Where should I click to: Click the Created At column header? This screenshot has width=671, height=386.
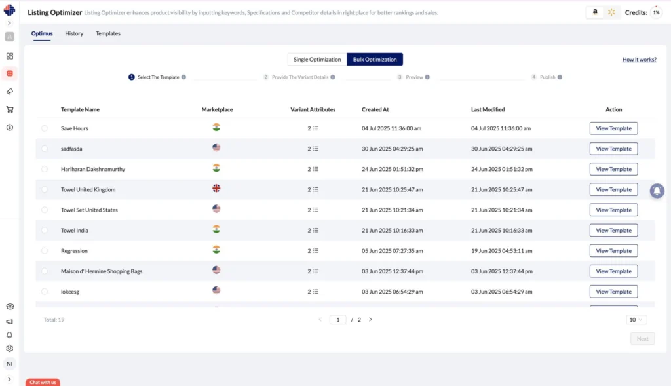(375, 109)
